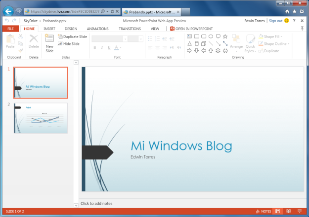Screen dimensions: 309x217
Task: Switch to the VIEW tab
Action: tap(155, 29)
